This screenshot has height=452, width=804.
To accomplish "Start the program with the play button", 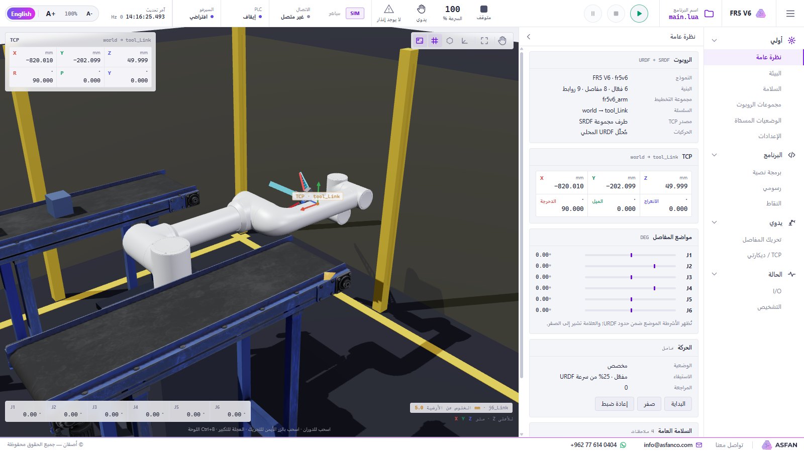I will [639, 14].
